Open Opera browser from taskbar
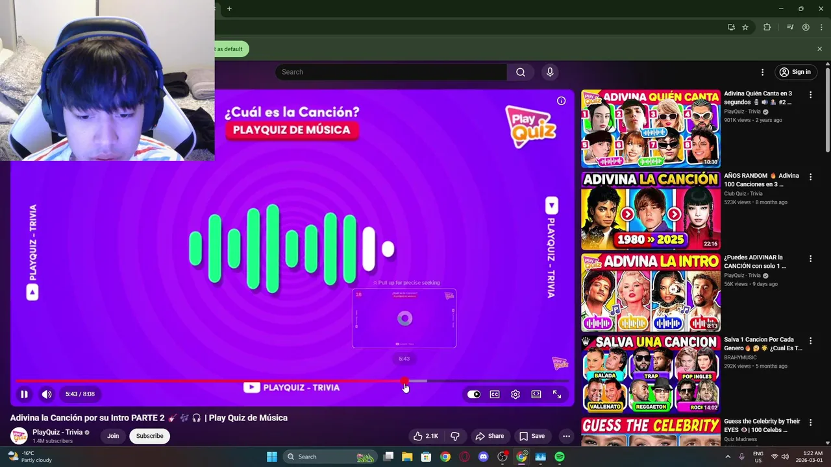Viewport: 831px width, 467px height. coord(464,457)
